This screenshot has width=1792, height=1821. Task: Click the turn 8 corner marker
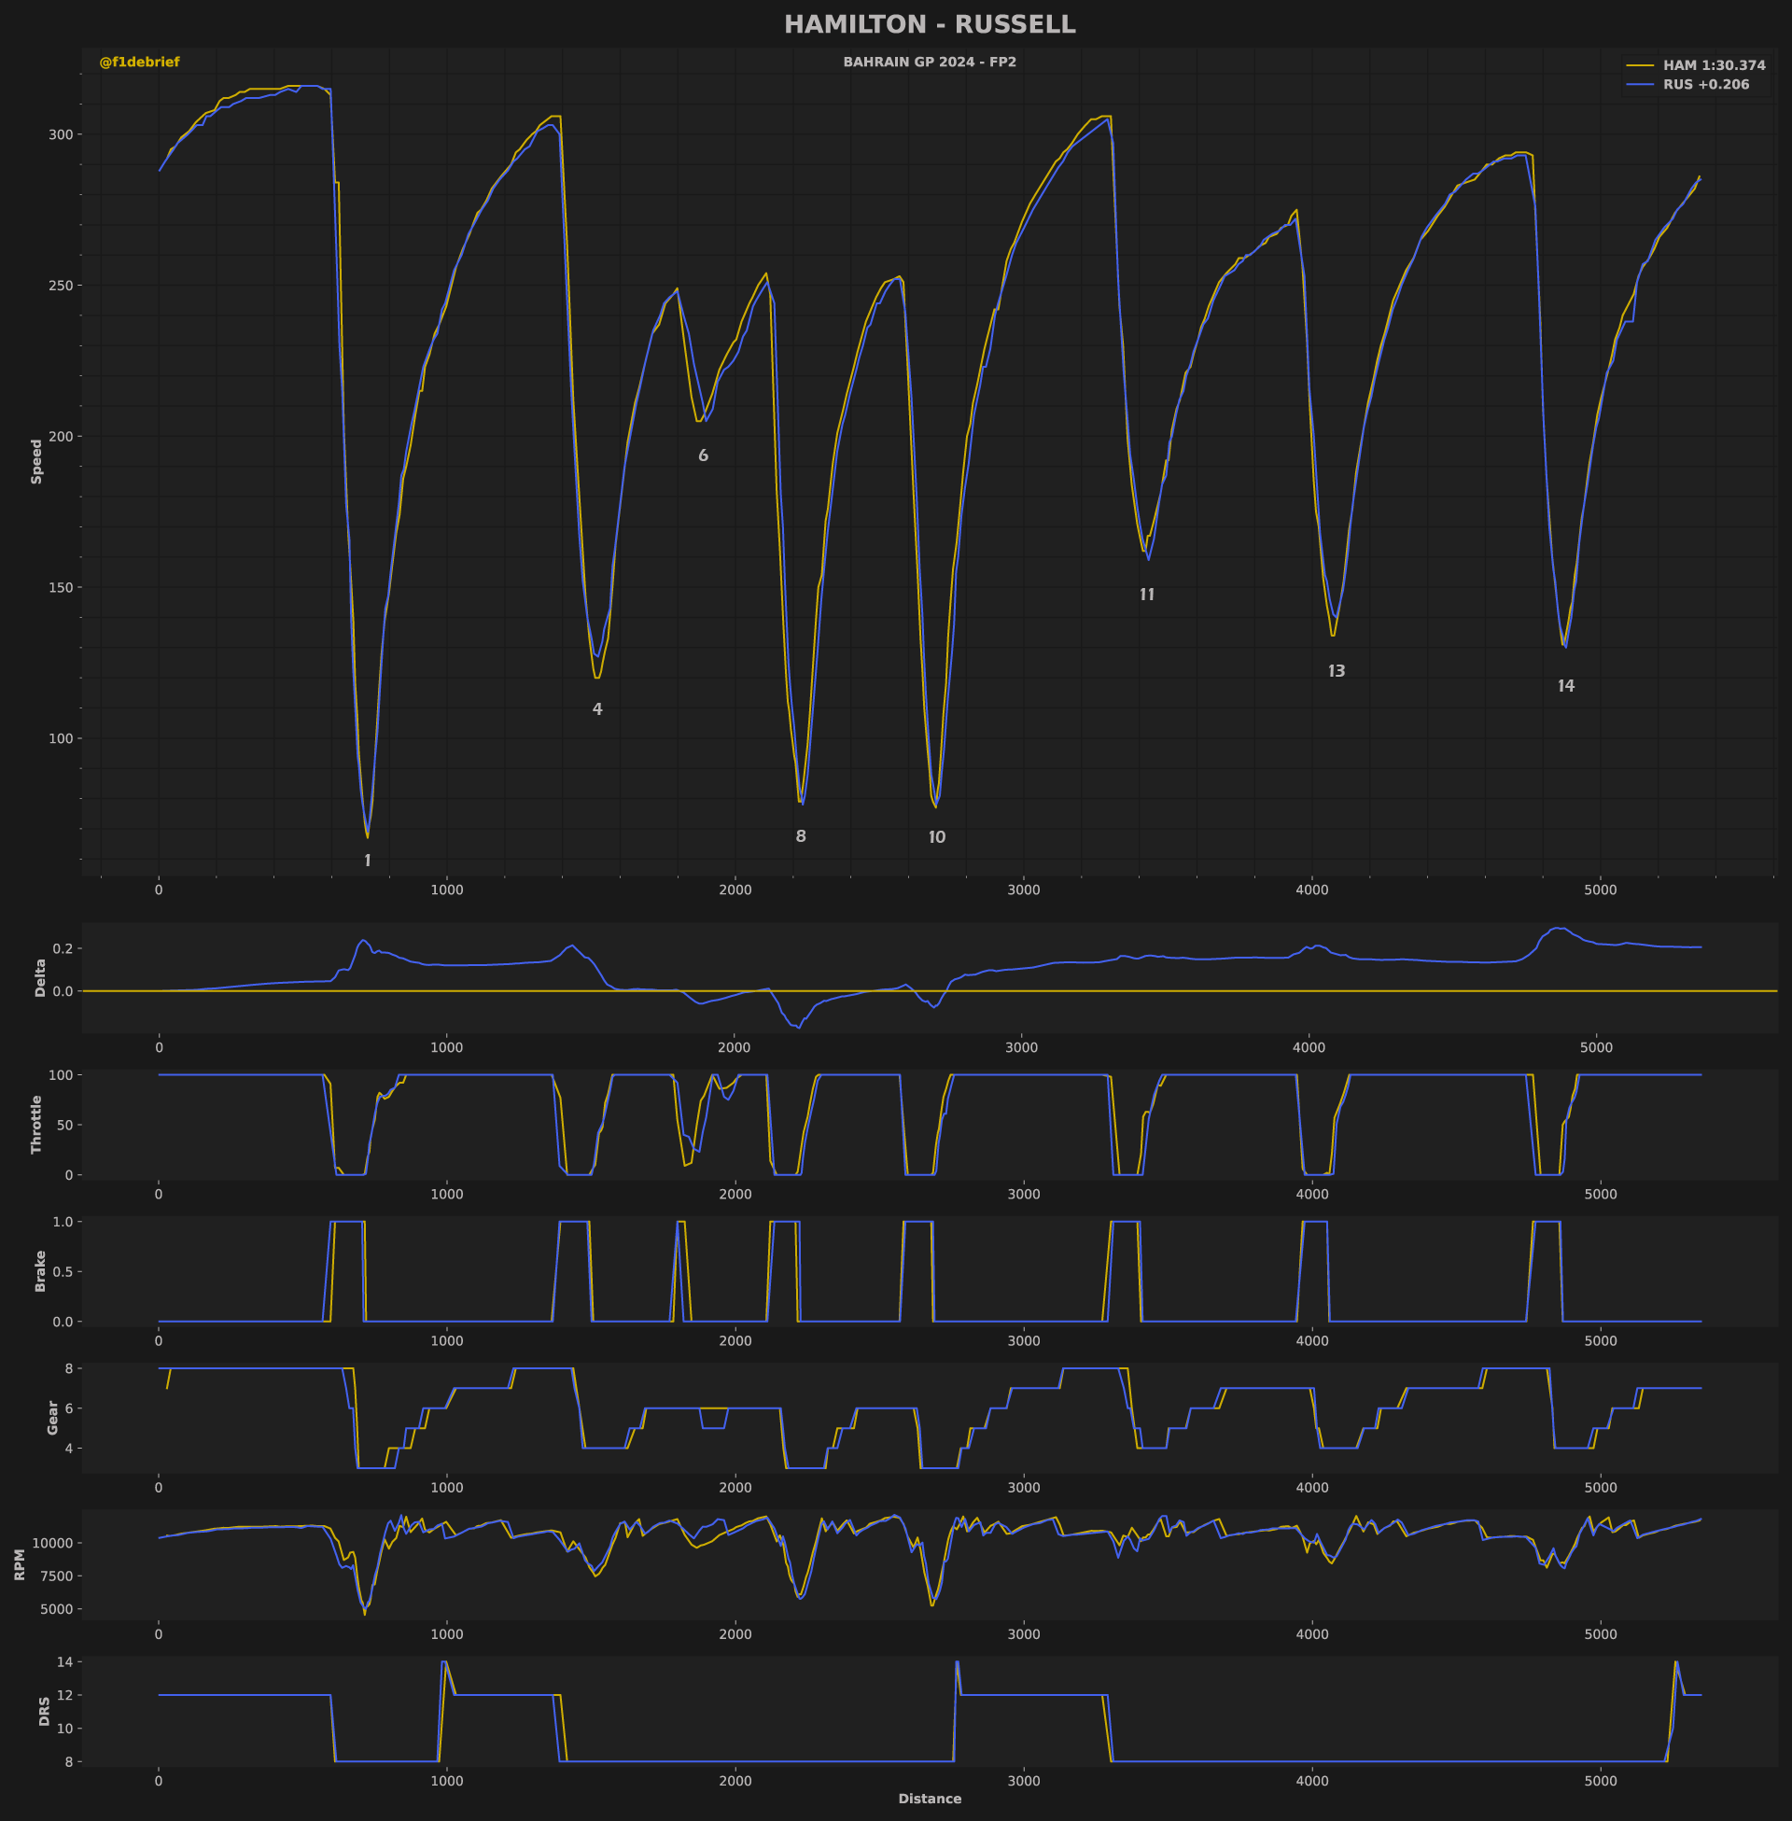coord(800,835)
